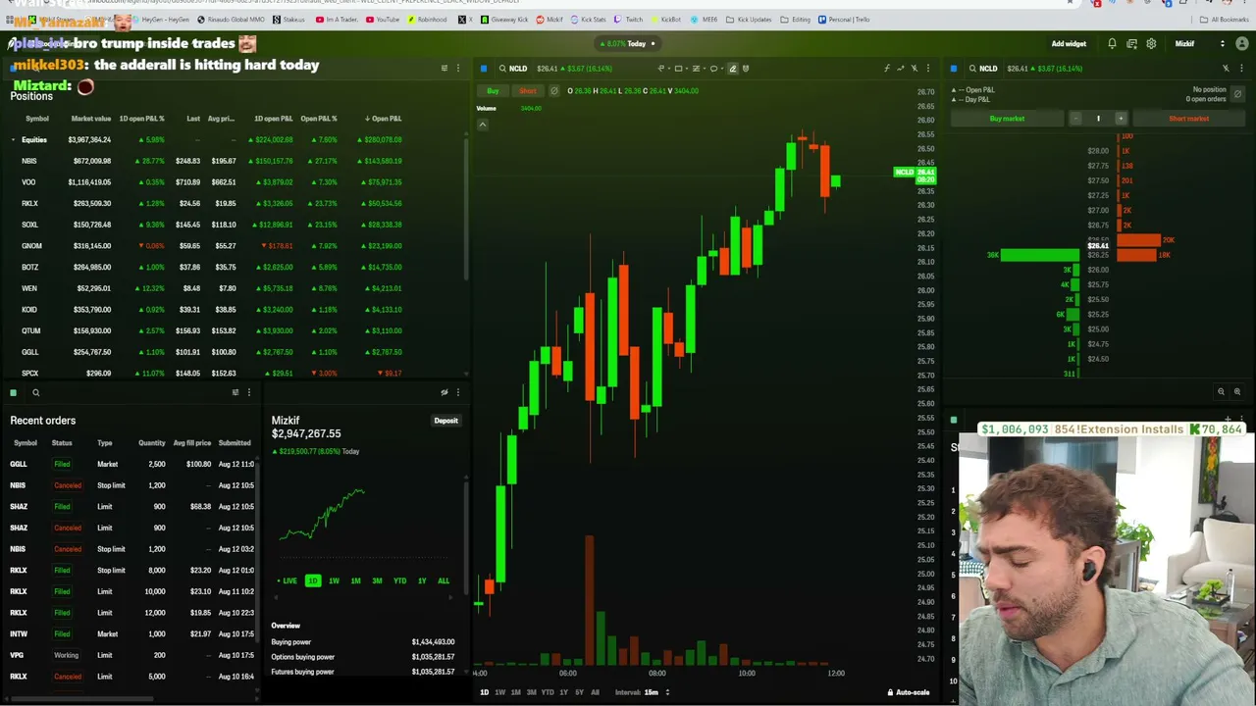Click Short market in ladder widget
Viewport: 1256px width, 706px height.
[1188, 119]
